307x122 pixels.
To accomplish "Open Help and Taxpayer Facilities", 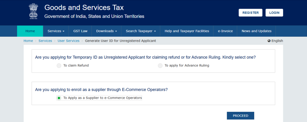I will pos(186,31).
